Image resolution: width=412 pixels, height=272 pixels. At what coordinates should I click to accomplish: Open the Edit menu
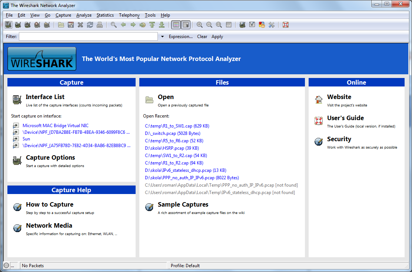coord(21,15)
